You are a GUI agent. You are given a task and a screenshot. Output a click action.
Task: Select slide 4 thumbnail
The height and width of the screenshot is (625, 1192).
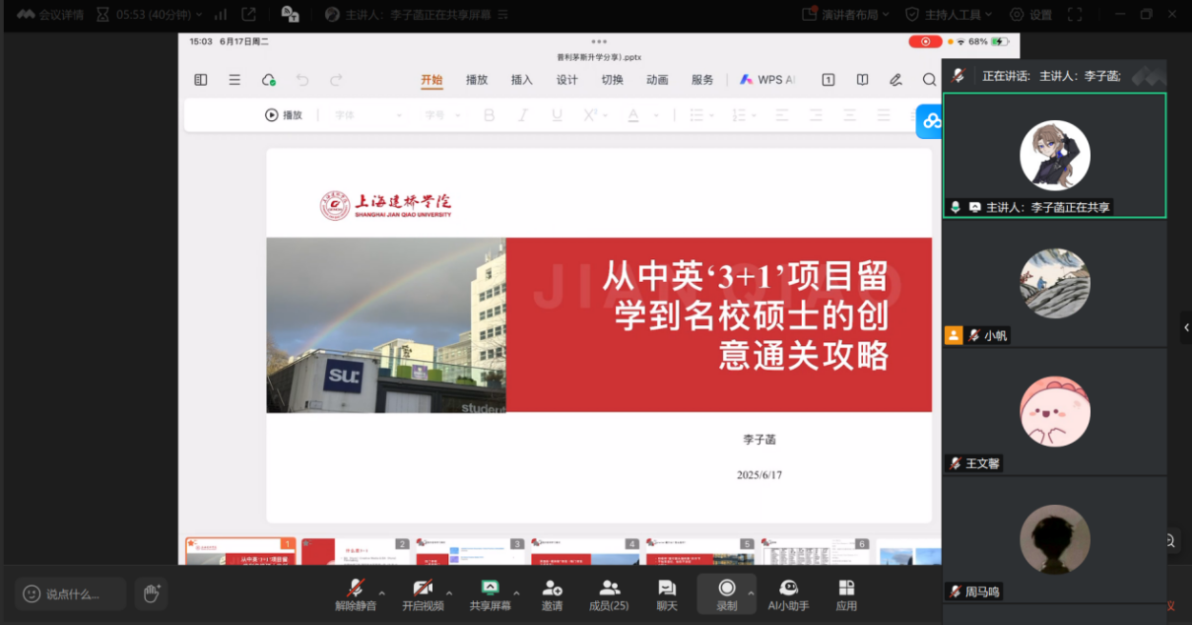(x=586, y=552)
